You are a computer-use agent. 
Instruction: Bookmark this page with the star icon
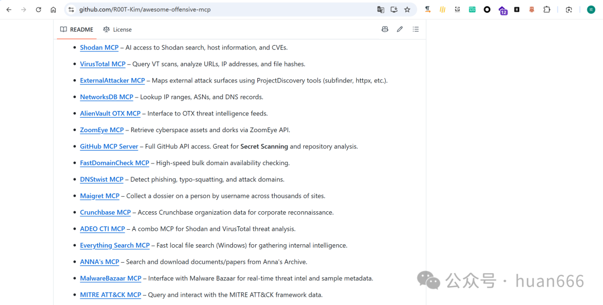[407, 9]
